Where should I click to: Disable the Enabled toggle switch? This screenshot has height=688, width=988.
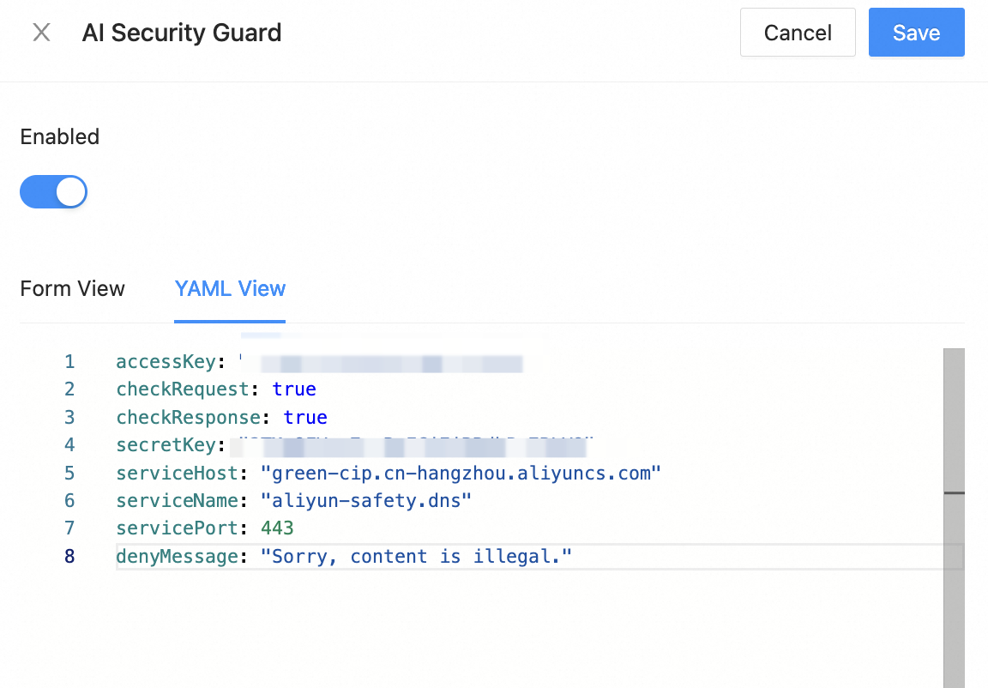pyautogui.click(x=53, y=192)
